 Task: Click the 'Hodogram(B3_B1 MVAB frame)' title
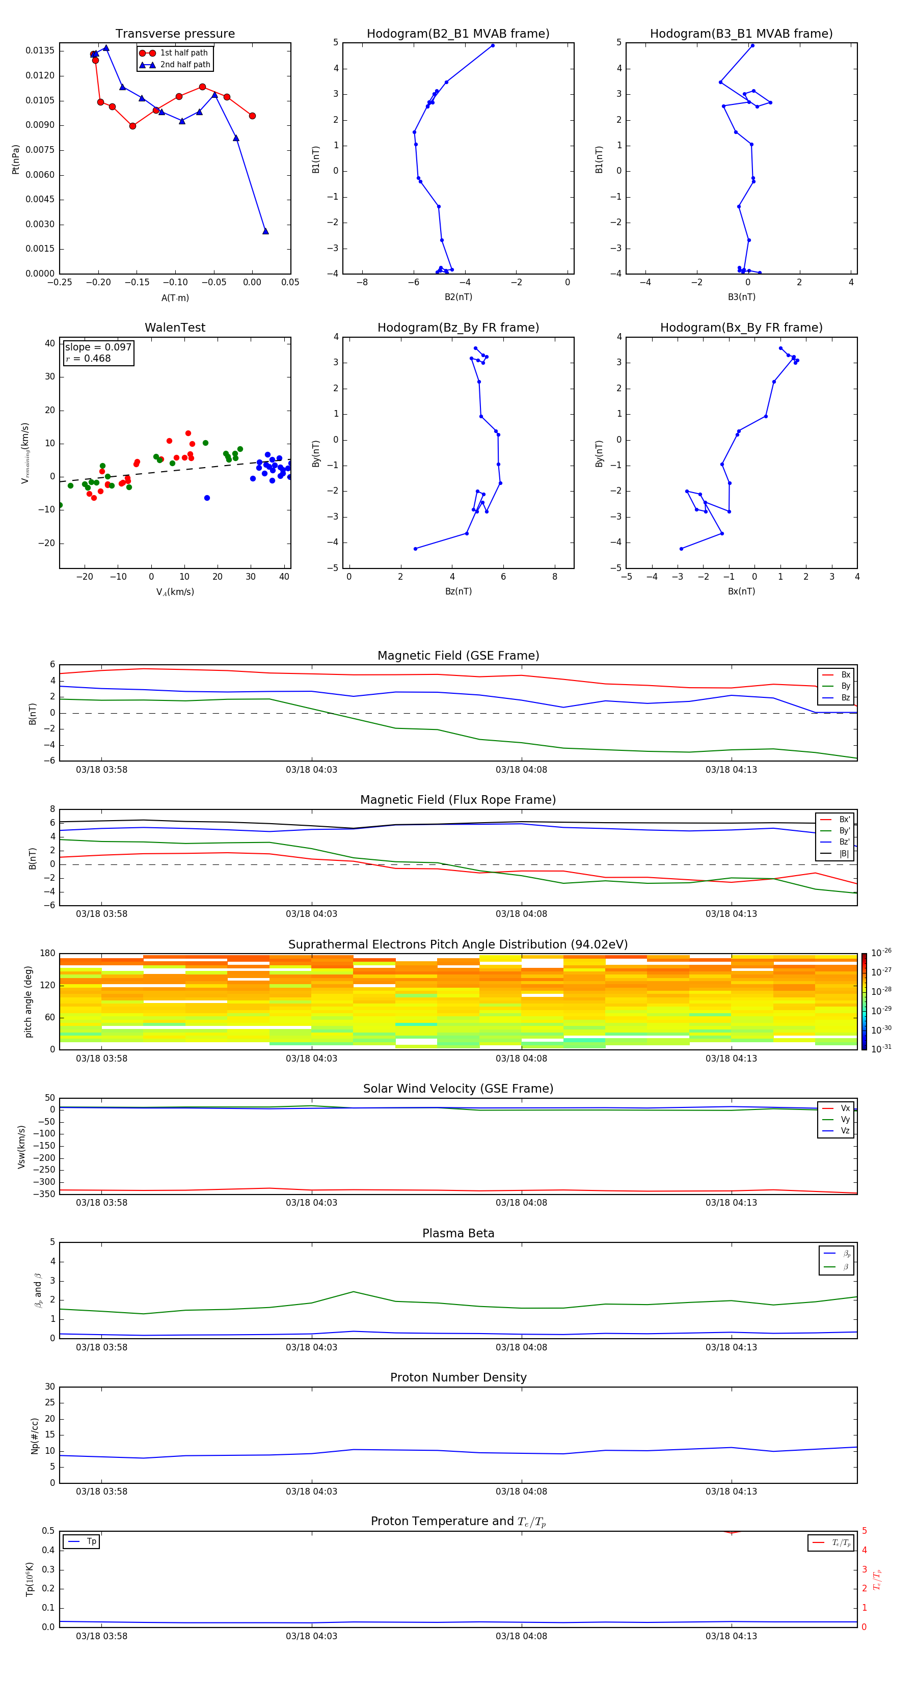pyautogui.click(x=741, y=34)
